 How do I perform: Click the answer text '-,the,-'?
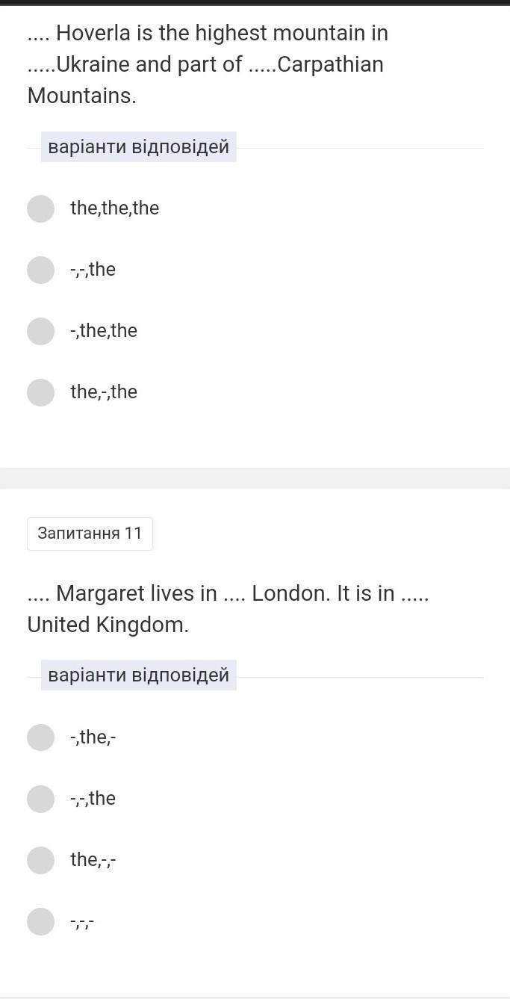[93, 737]
